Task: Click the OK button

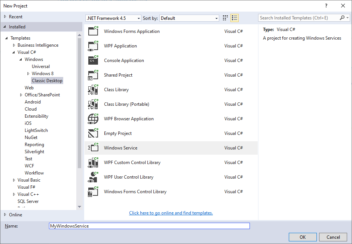Action: [x=303, y=237]
